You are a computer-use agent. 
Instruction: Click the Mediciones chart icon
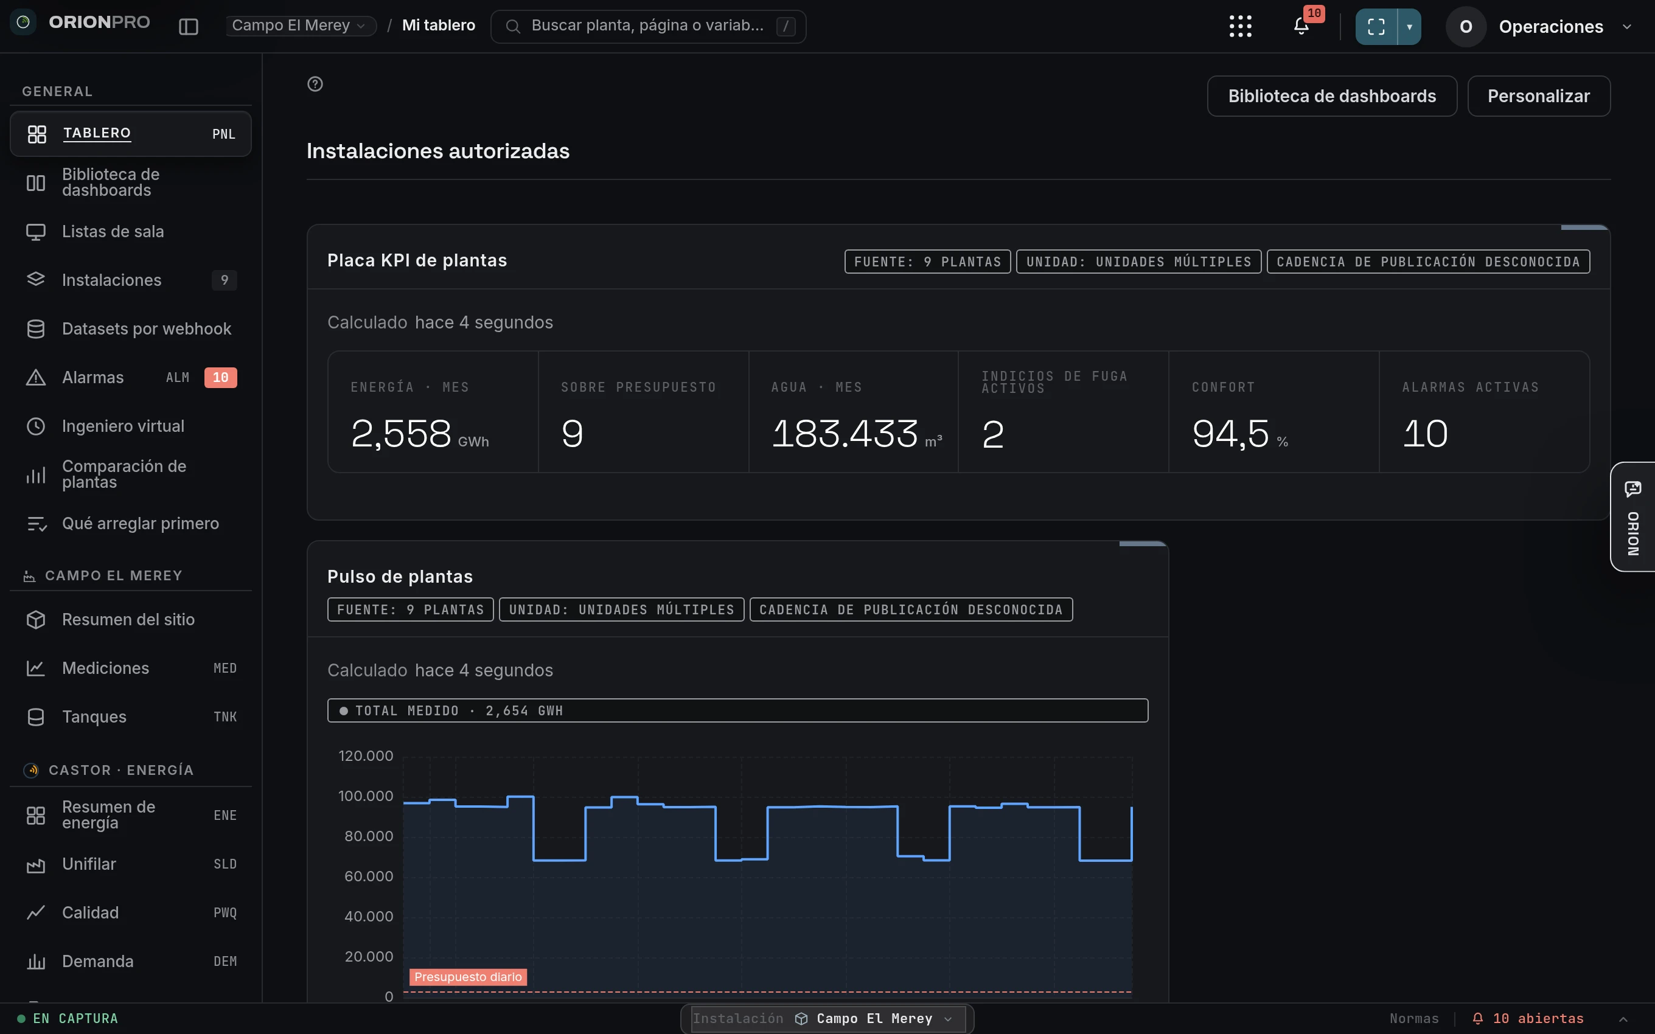tap(35, 668)
